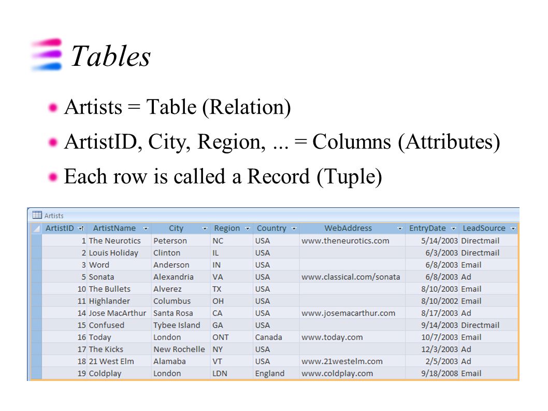Click the row selector for Coldplay record
Screen dimensions: 548x411
36,373
